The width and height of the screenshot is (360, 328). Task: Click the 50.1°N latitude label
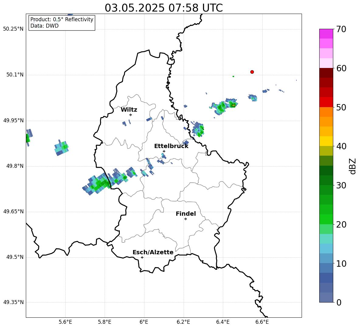(x=15, y=75)
